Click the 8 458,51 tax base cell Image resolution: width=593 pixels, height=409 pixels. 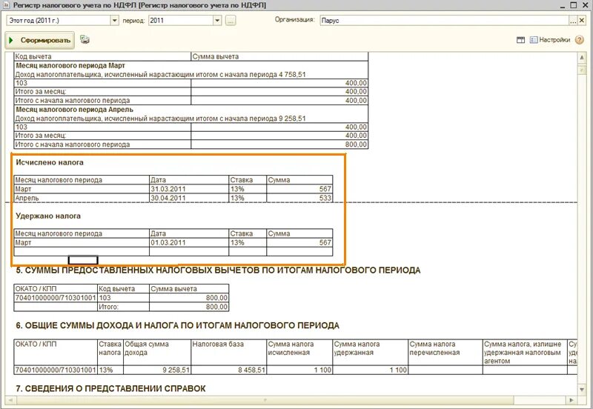click(x=229, y=370)
